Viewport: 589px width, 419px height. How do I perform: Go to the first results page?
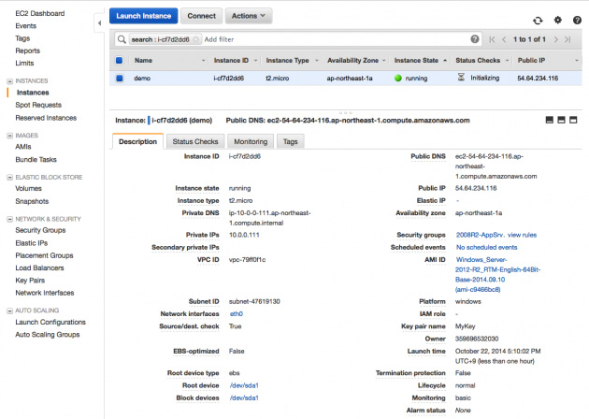point(492,39)
